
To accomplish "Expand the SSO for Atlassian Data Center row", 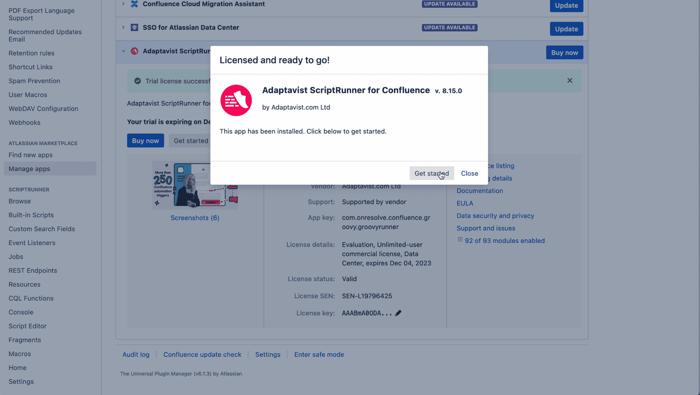I will [124, 27].
